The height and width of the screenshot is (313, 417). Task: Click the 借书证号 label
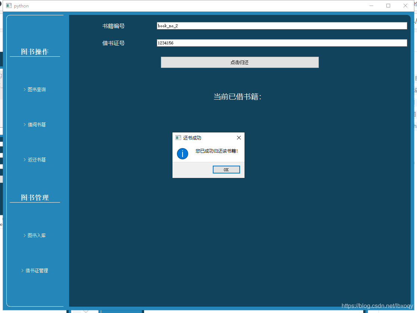pos(113,43)
